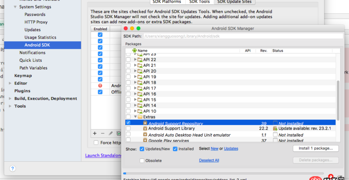The image size is (349, 180).
Task: Expand the API 20 tree node
Action: (x=135, y=71)
